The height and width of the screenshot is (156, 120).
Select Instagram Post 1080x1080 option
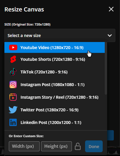55,85
